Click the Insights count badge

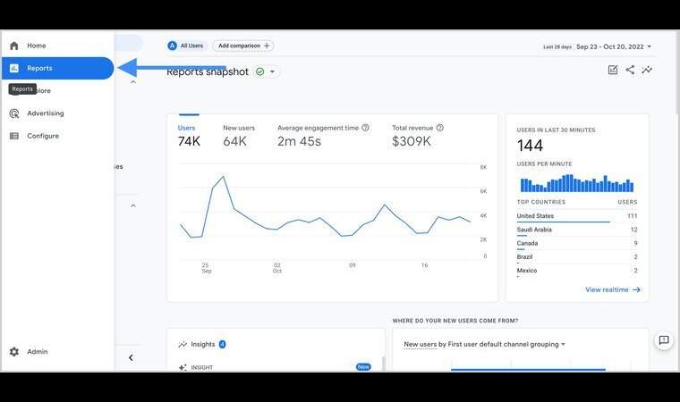222,345
